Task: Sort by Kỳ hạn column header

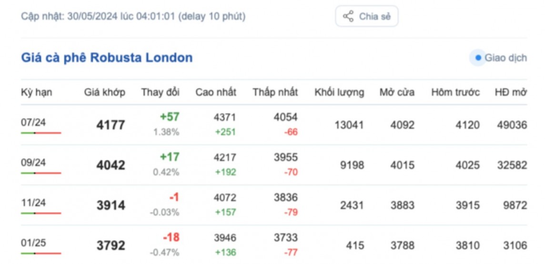Action: [x=37, y=92]
